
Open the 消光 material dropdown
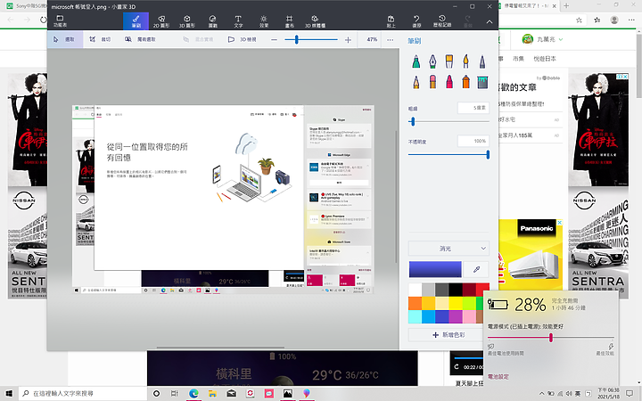(449, 249)
